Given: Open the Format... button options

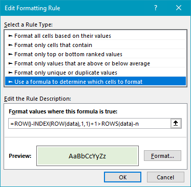Looking at the screenshot, I should click(x=162, y=156).
